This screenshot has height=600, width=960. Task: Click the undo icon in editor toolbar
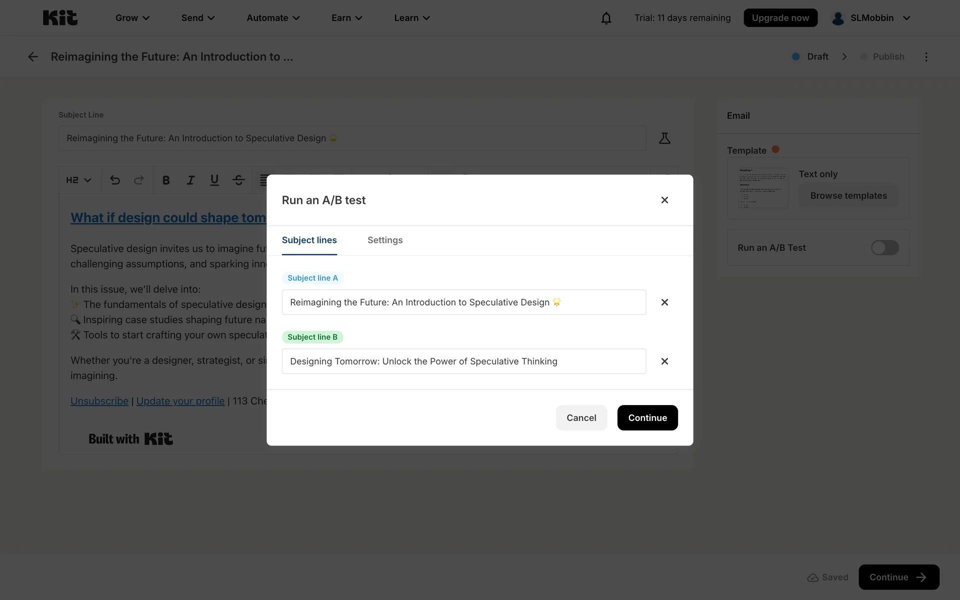click(x=115, y=180)
